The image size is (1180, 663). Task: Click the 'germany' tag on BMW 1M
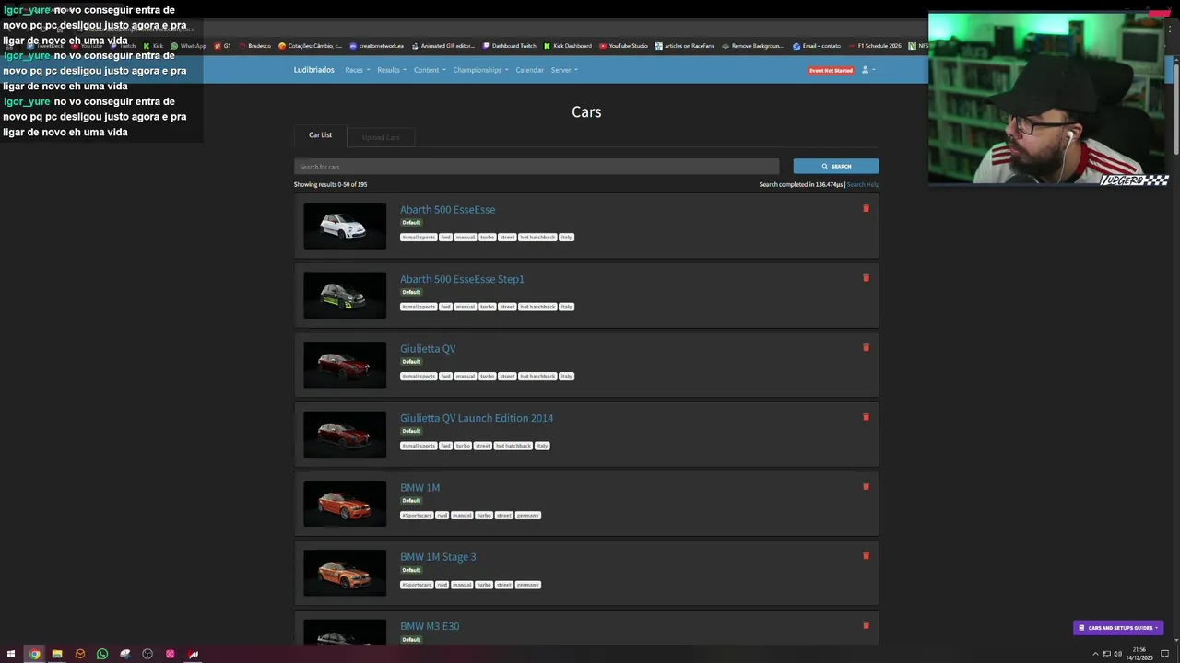click(527, 516)
